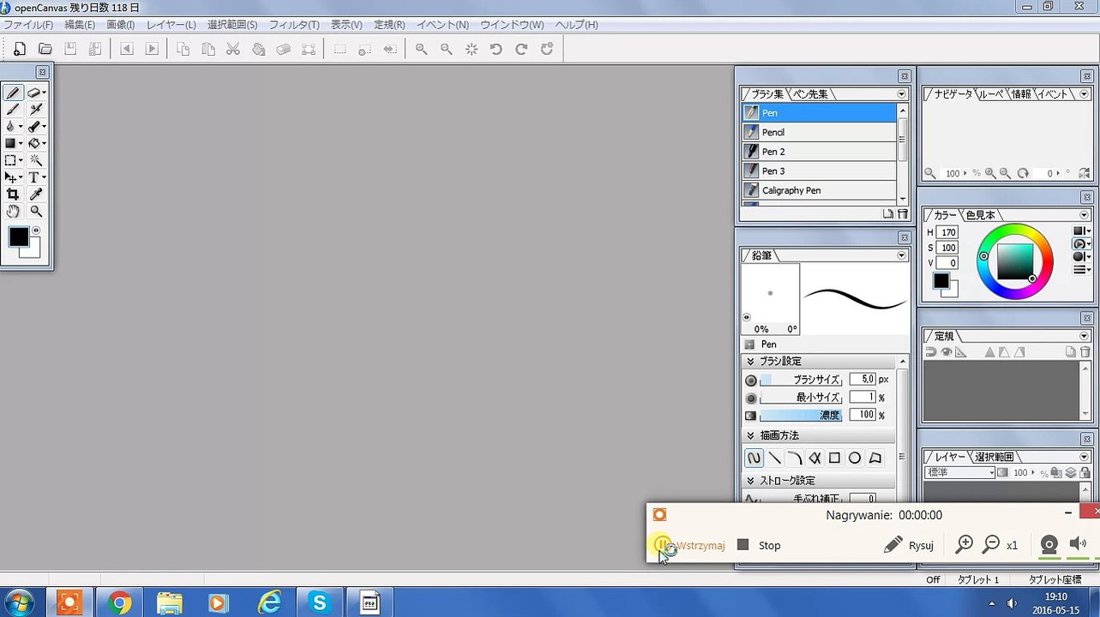
Task: Collapse the 描画方法 section
Action: (751, 435)
